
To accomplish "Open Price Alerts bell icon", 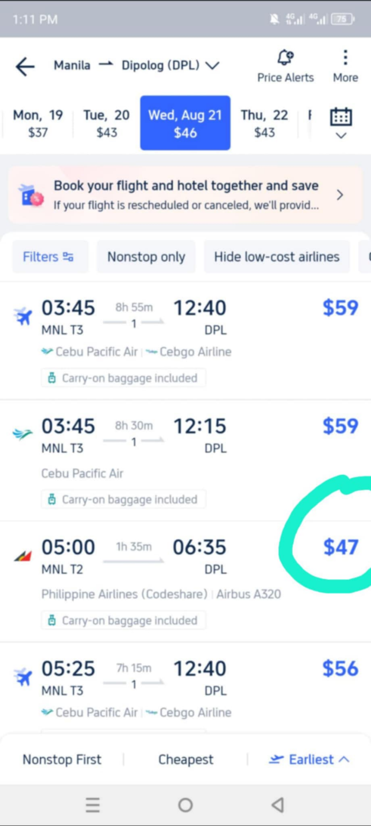I will 285,58.
